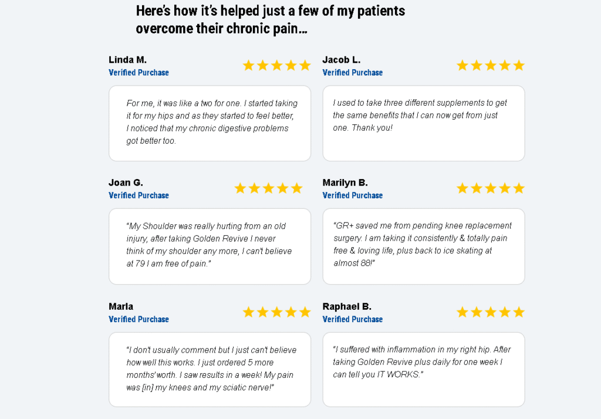Click the first star in Jacob L.'s rating
Viewport: 601px width, 419px height.
pos(462,66)
